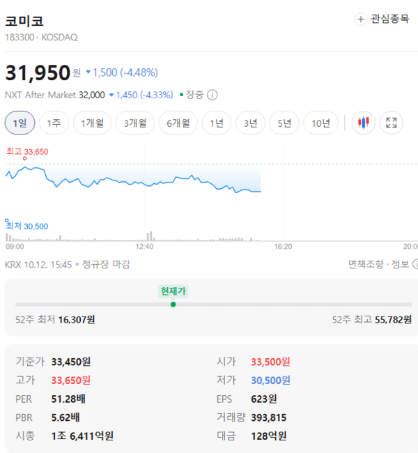Viewport: 418px width, 453px height.
Task: Add 코미코 to 관심종목 watchlist
Action: [382, 19]
